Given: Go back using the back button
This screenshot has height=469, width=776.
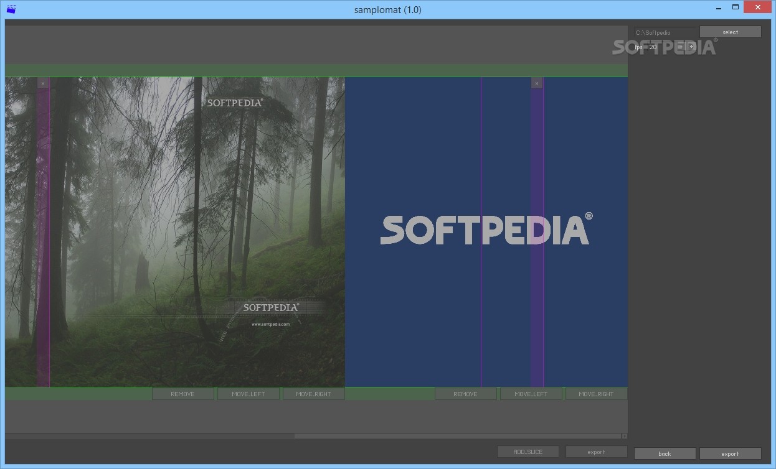Looking at the screenshot, I should tap(665, 453).
